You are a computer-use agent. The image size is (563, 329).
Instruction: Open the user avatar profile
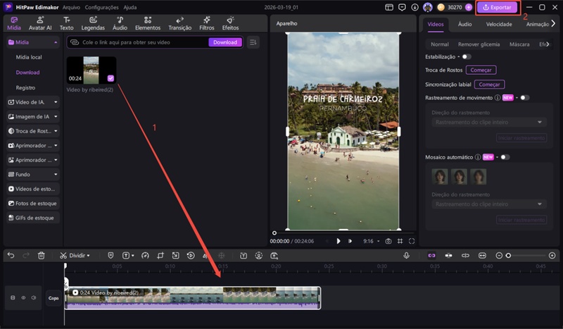[428, 7]
